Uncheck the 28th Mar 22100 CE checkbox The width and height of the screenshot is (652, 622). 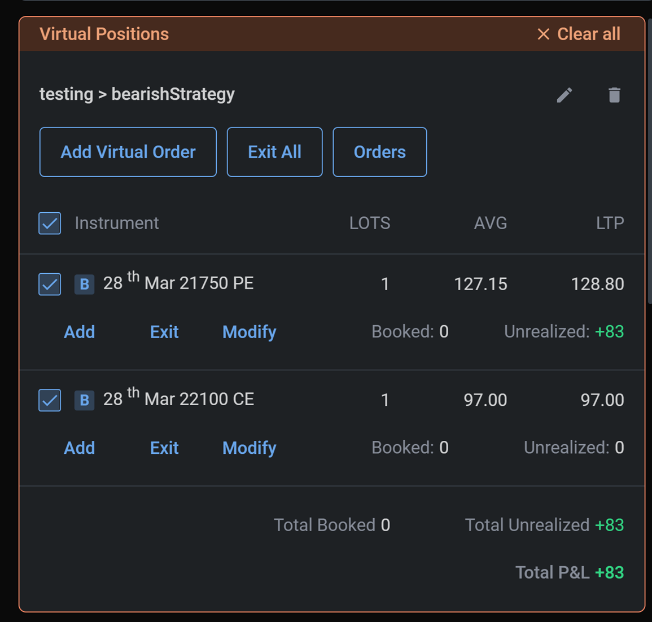pyautogui.click(x=50, y=400)
